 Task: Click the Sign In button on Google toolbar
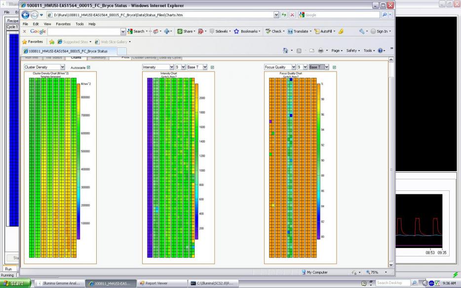381,31
